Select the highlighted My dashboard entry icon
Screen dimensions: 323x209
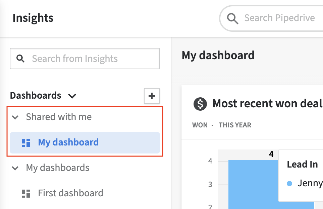point(26,142)
